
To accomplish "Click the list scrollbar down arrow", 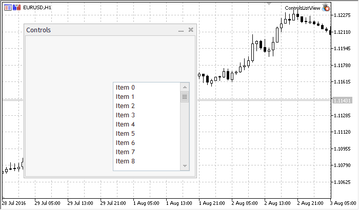I will pyautogui.click(x=185, y=166).
